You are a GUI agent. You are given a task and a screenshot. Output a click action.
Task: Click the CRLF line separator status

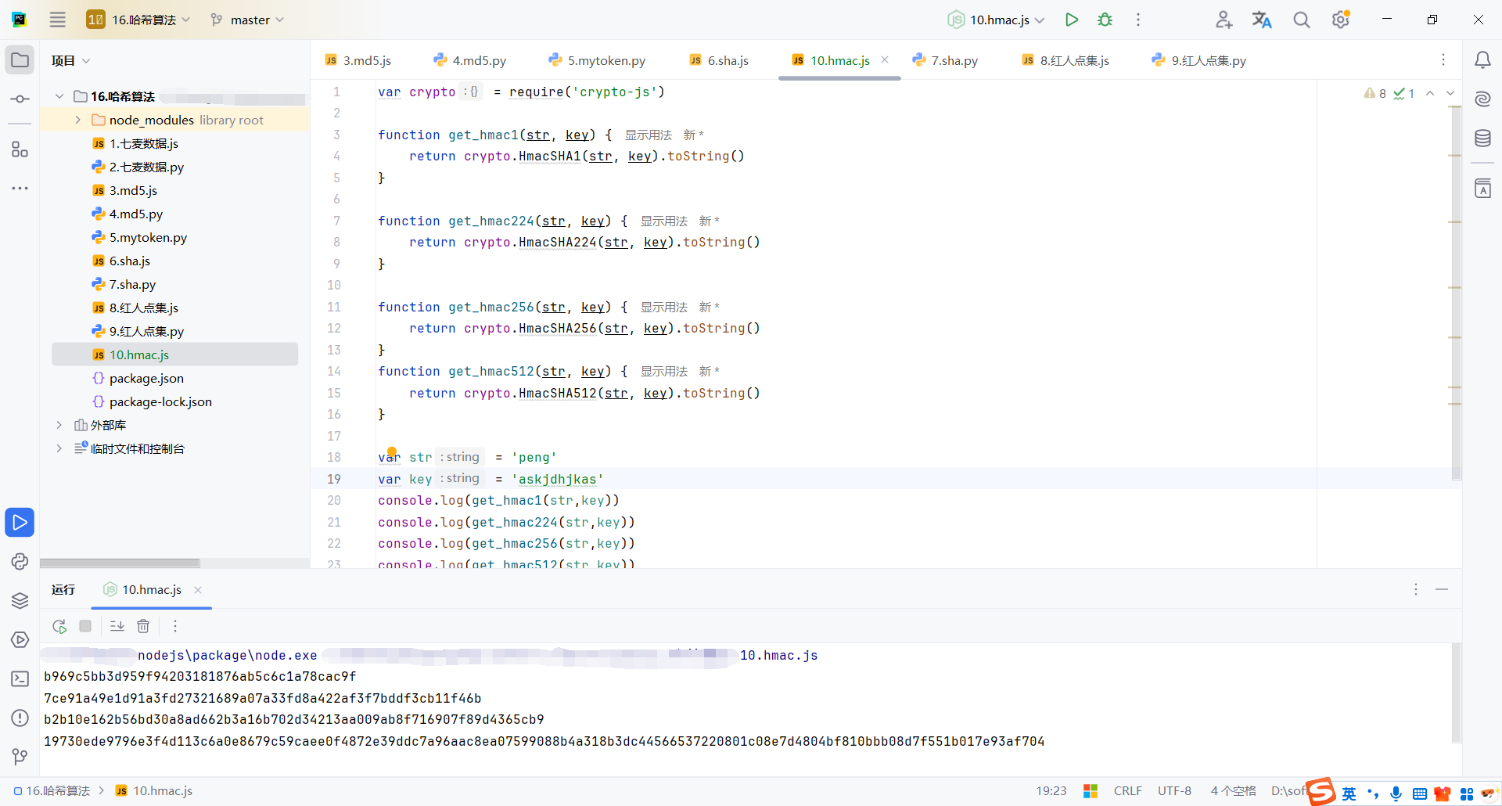click(x=1127, y=791)
